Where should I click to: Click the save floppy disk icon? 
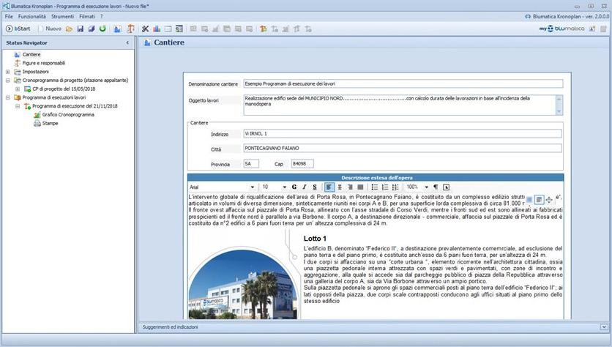click(80, 29)
